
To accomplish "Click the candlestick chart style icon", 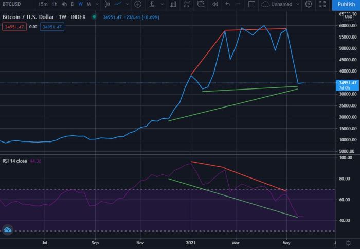I will pyautogui.click(x=107, y=4).
